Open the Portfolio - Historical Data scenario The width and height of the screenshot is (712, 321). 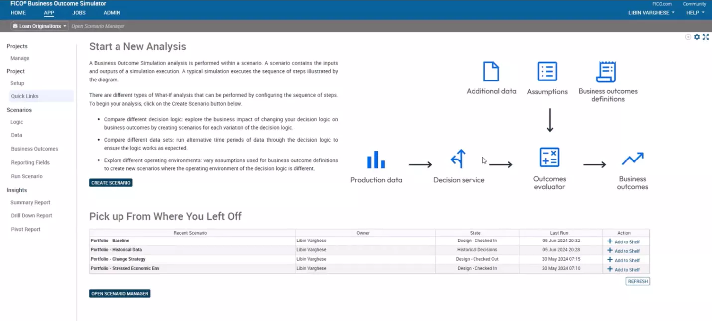click(x=116, y=250)
